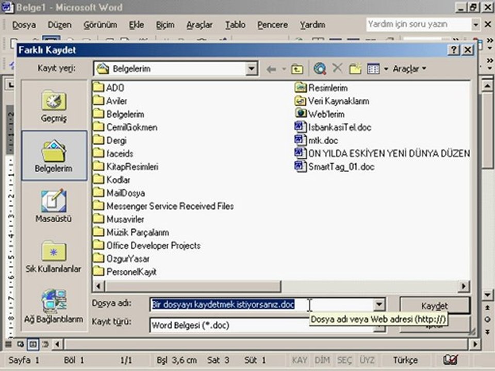The height and width of the screenshot is (371, 495).
Task: Open the Views dropdown arrow
Action: (386, 69)
